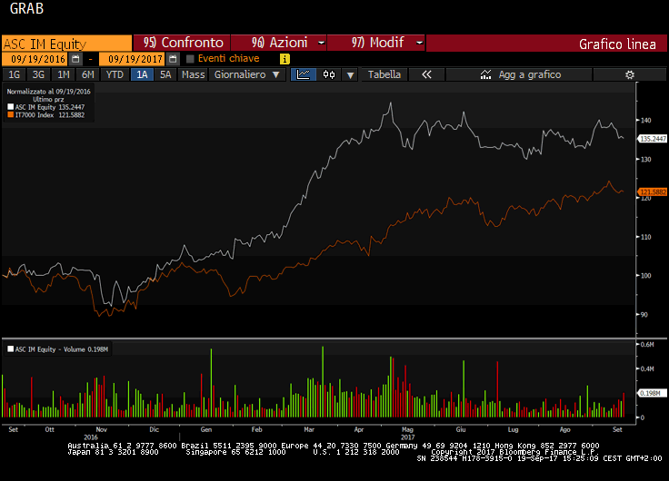Toggle the IT7000 Index legend box
This screenshot has width=669, height=481.
tap(11, 114)
